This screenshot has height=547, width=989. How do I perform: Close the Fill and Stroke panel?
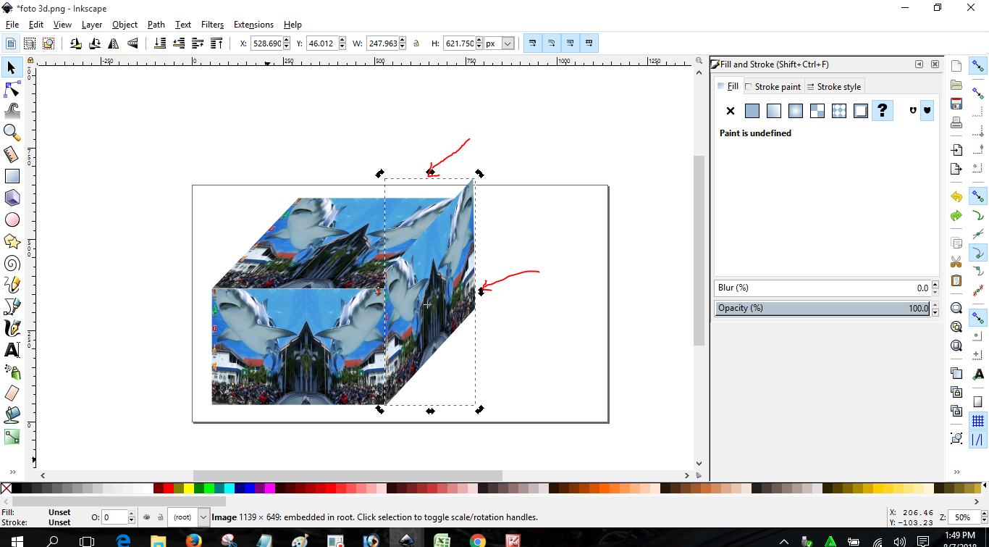(935, 64)
